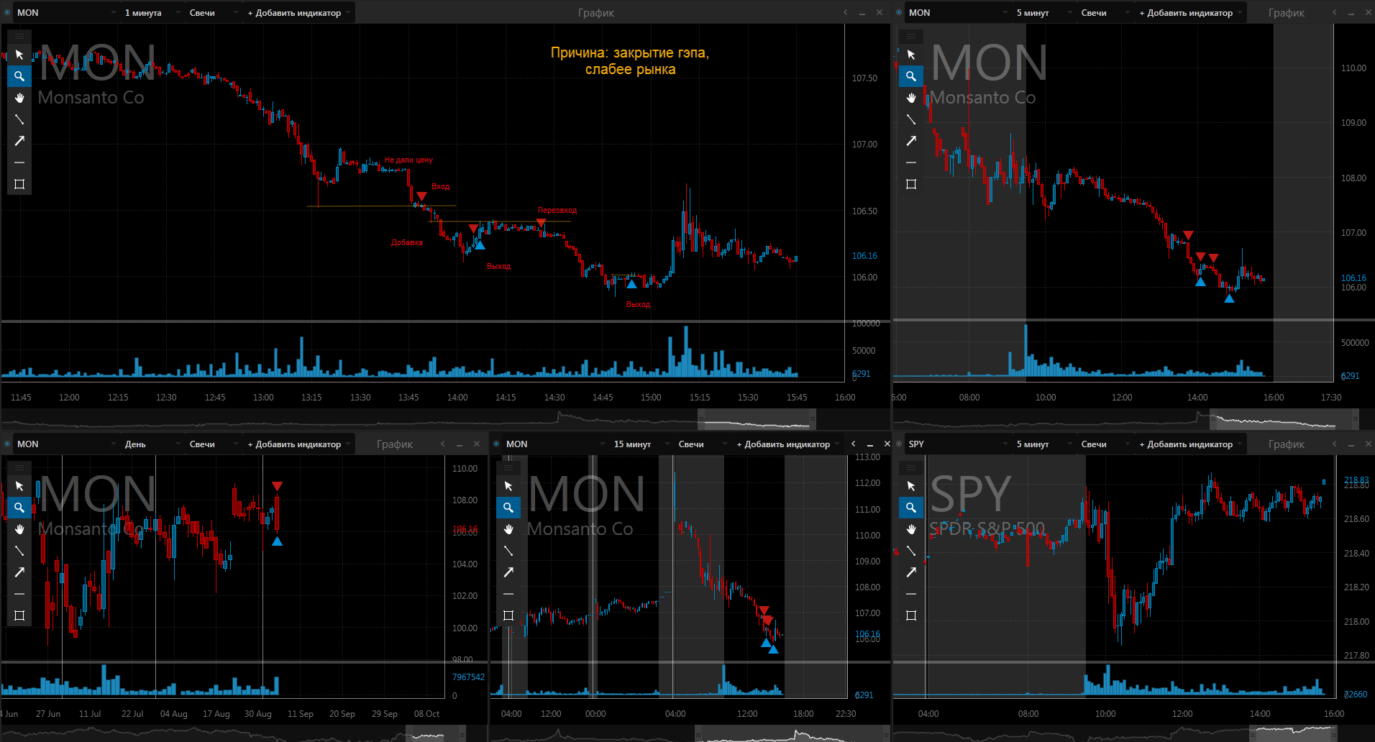Click 'Добавить индикатор' in MON День panel
Screen dimensions: 1375x742
(x=298, y=444)
